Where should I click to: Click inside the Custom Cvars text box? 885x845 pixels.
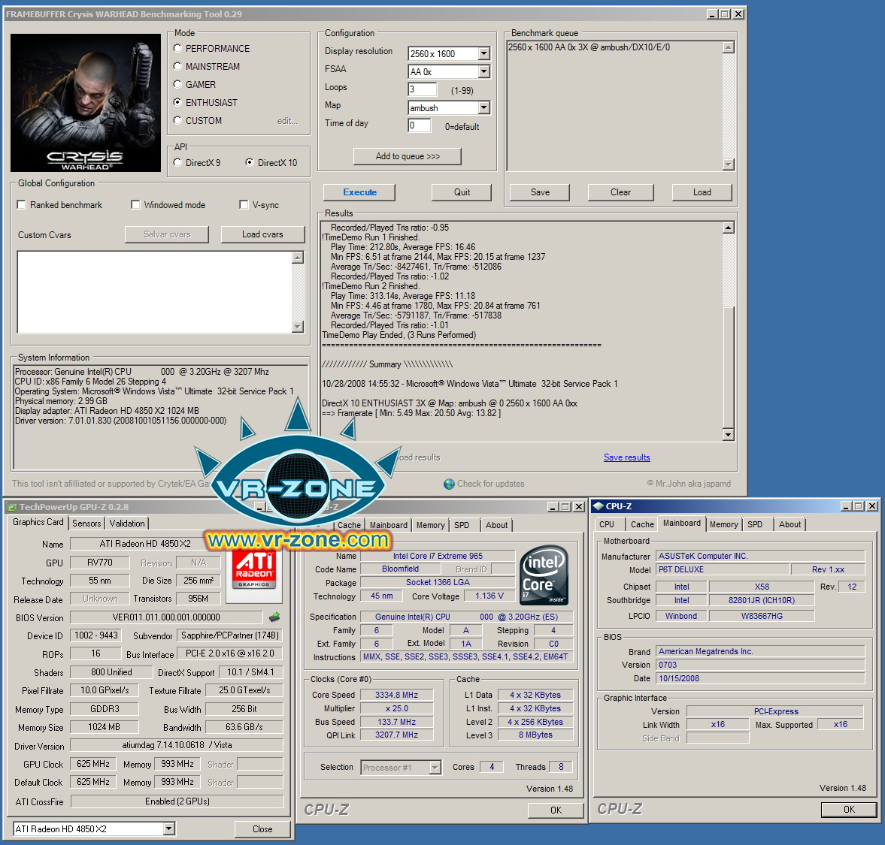point(155,292)
